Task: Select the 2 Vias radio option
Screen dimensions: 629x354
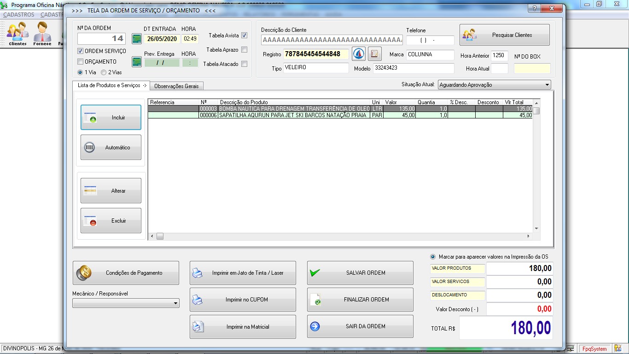Action: [104, 72]
